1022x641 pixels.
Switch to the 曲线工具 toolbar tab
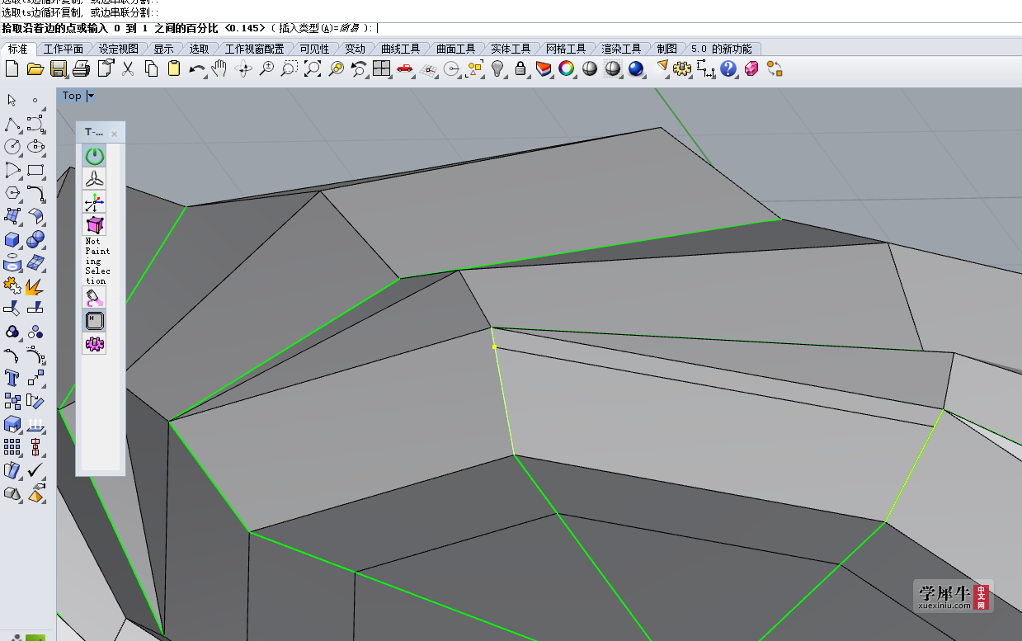[400, 49]
